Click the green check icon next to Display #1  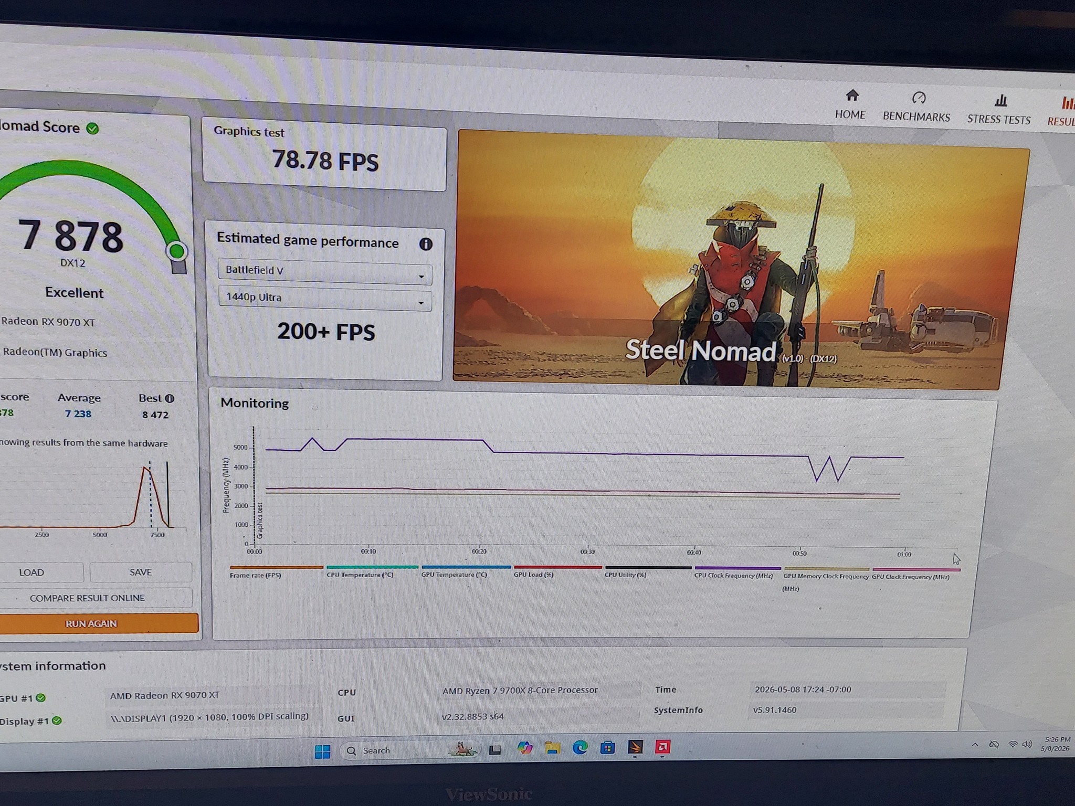click(x=57, y=721)
